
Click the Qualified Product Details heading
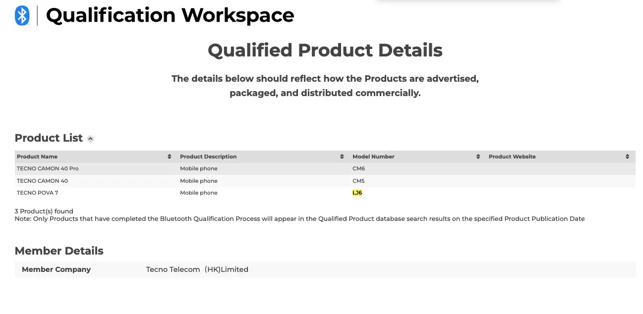tap(325, 50)
